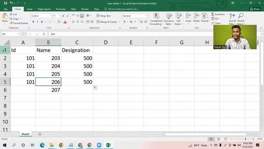Screen dimensions: 264x149
Task: Click Increase Decimal icon
Action: [141, 22]
